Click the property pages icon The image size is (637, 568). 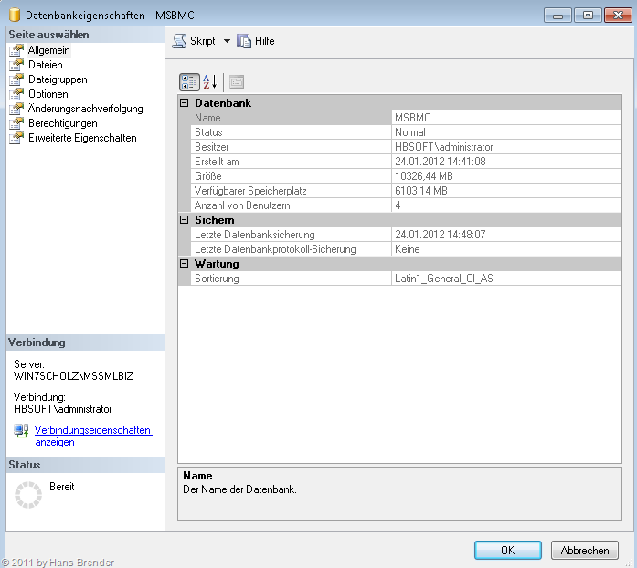[x=237, y=82]
